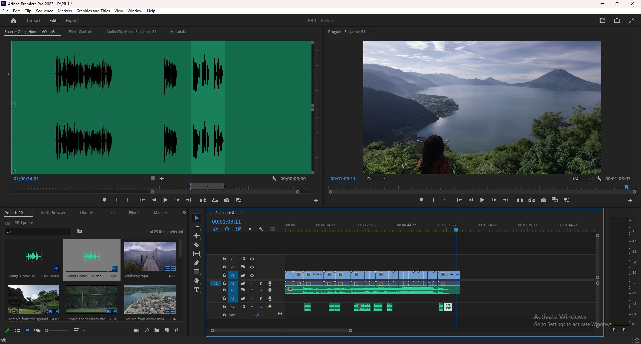Open the Source panel hamburger menu
The height and width of the screenshot is (344, 641).
59,32
